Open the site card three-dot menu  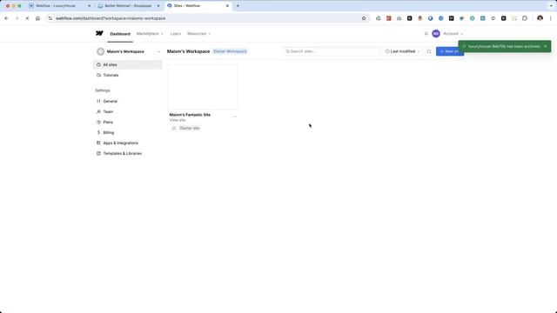234,117
